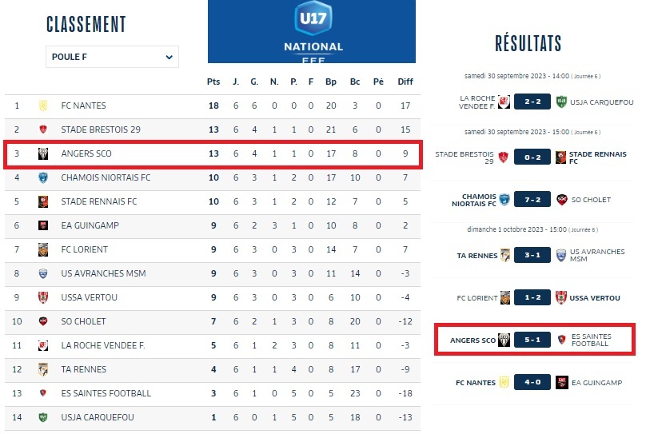Image resolution: width=646 pixels, height=434 pixels.
Task: Open the FC Lorient team link in standings
Action: (x=83, y=249)
